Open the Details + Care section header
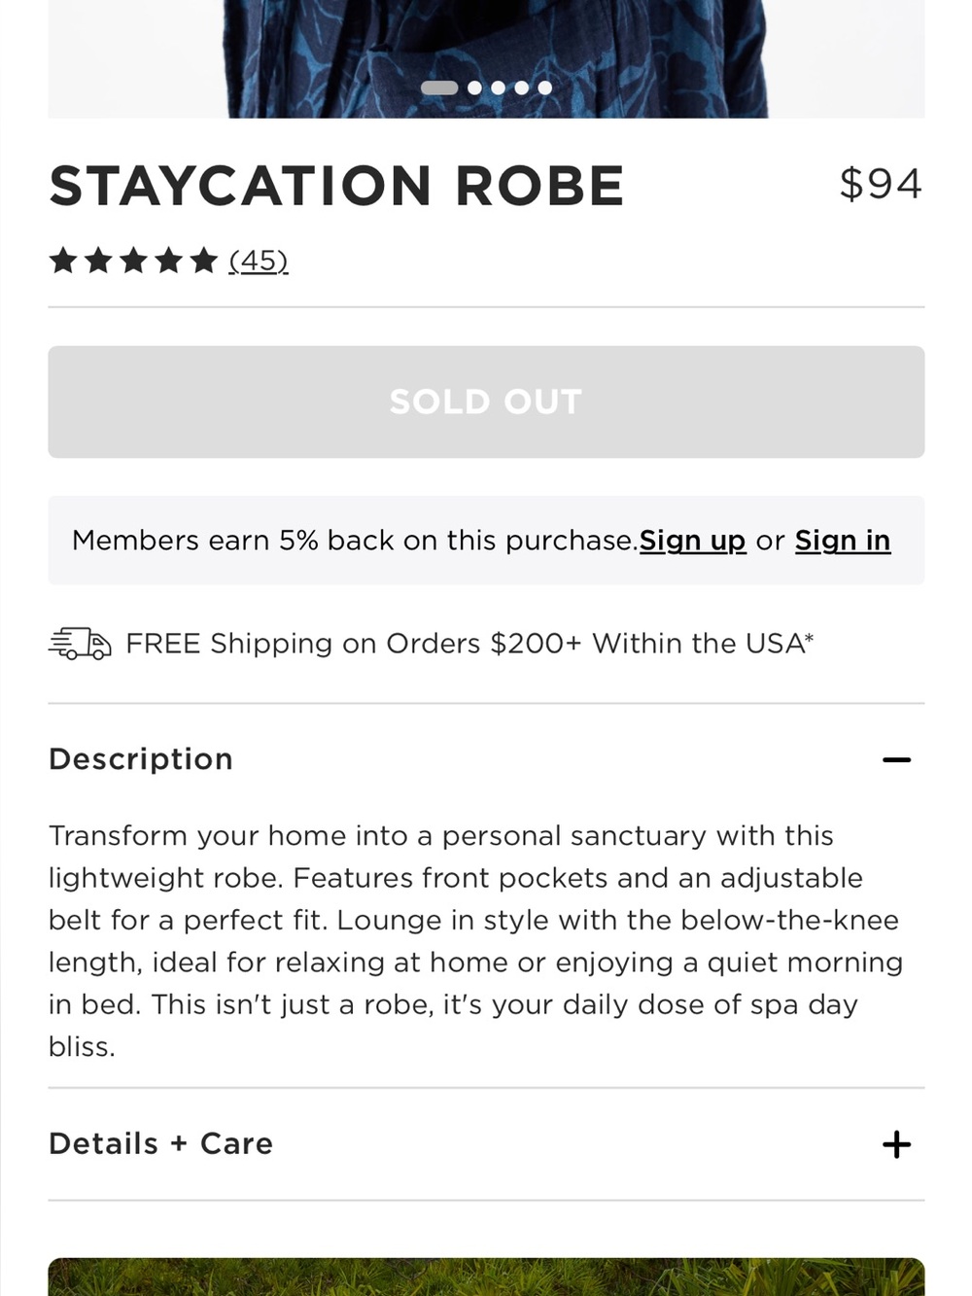The height and width of the screenshot is (1296, 972). (x=486, y=1144)
